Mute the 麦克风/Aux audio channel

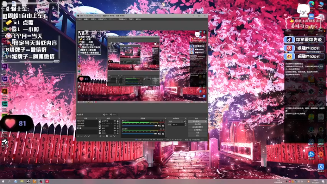159,126
